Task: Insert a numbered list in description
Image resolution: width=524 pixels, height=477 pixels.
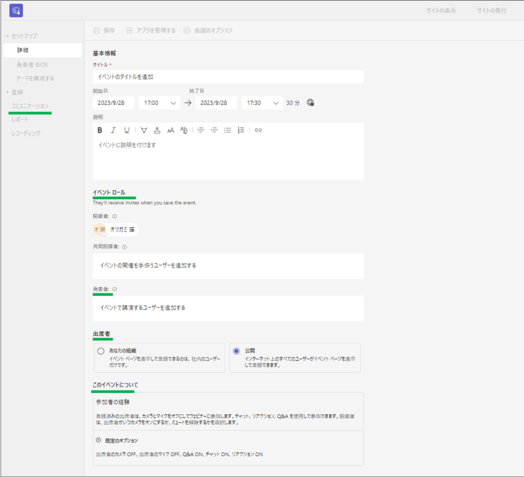Action: pyautogui.click(x=241, y=130)
